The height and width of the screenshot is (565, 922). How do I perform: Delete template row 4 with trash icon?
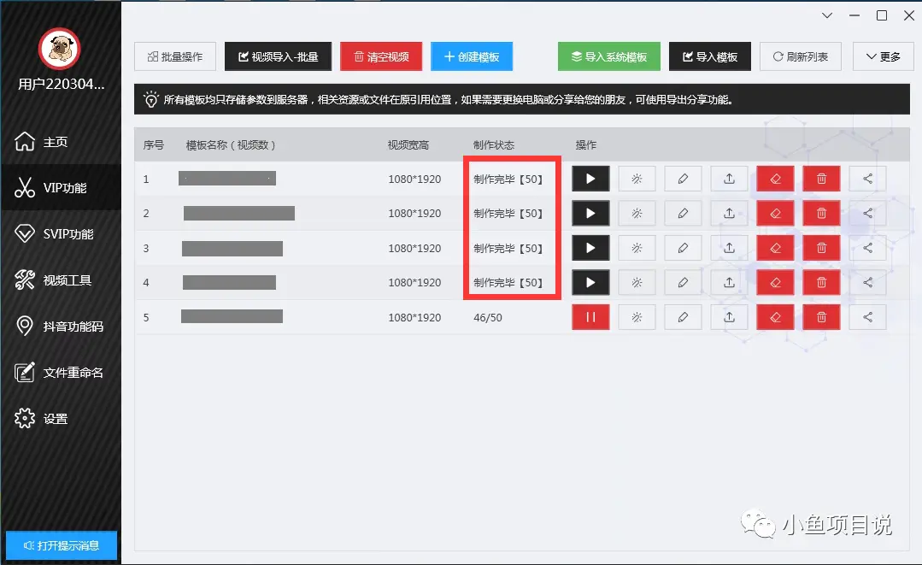click(x=821, y=283)
